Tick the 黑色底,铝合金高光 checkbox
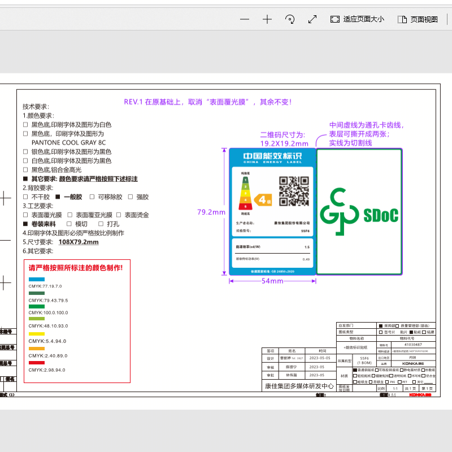 [25, 170]
